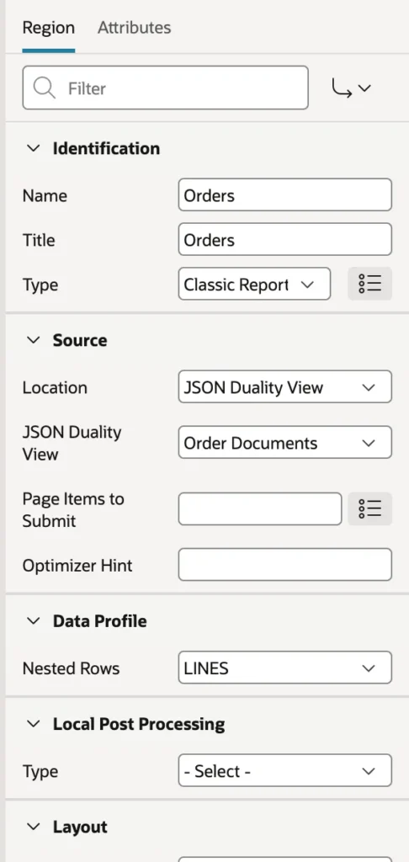Open the Nested Rows LINES dropdown

pos(284,668)
